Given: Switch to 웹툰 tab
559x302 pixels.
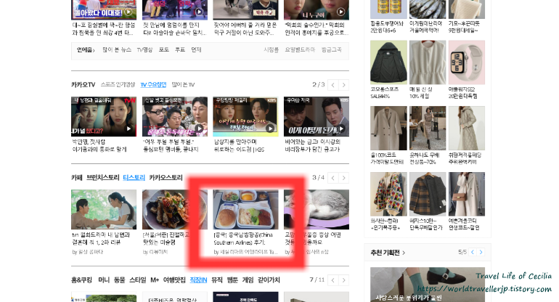Looking at the screenshot, I should coord(232,280).
